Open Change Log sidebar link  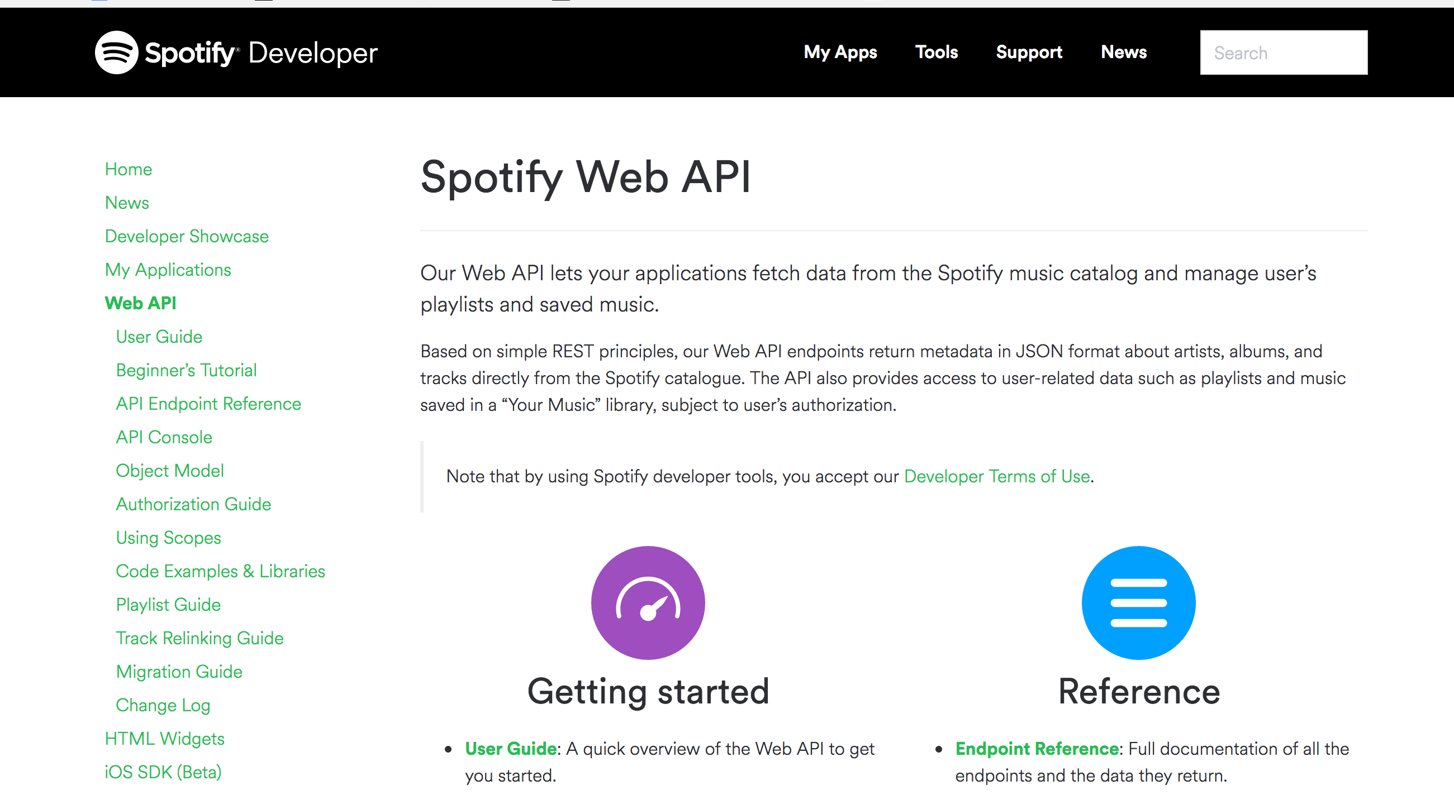(163, 705)
